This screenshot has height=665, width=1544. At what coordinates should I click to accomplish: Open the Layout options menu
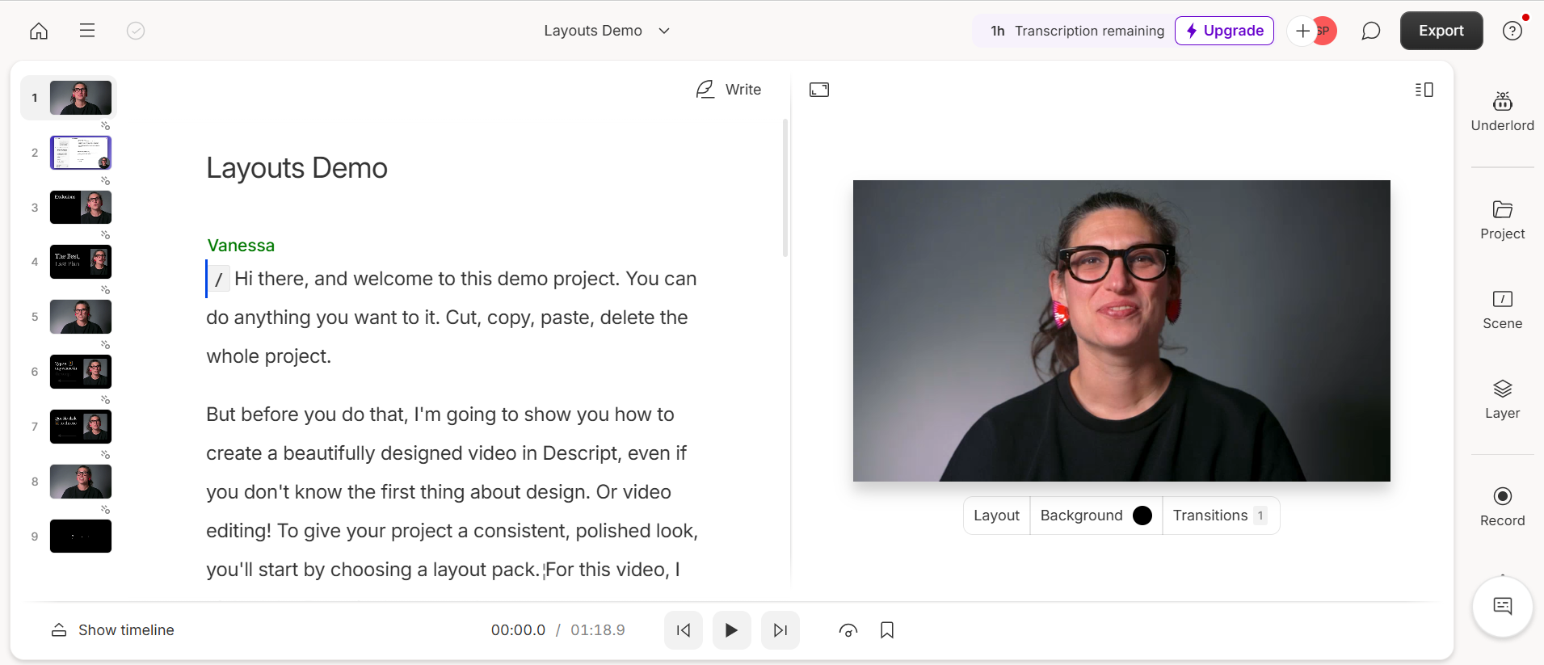tap(996, 516)
